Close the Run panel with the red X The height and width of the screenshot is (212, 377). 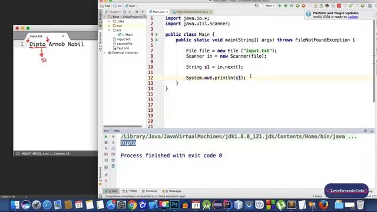[106, 181]
